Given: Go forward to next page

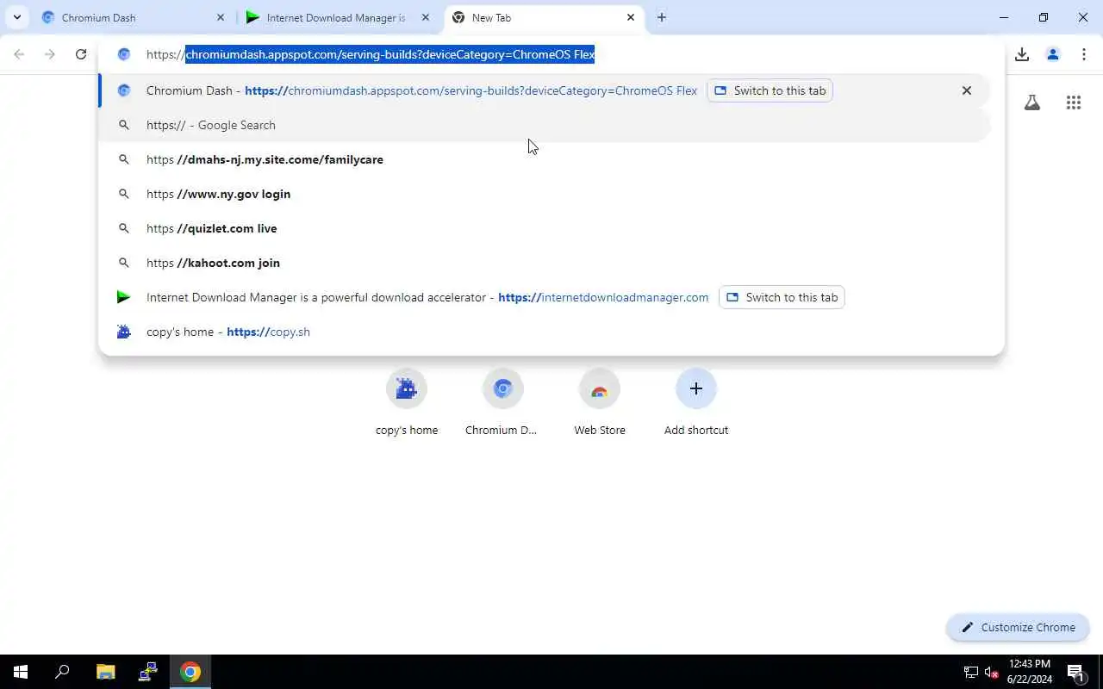Looking at the screenshot, I should click(x=50, y=54).
